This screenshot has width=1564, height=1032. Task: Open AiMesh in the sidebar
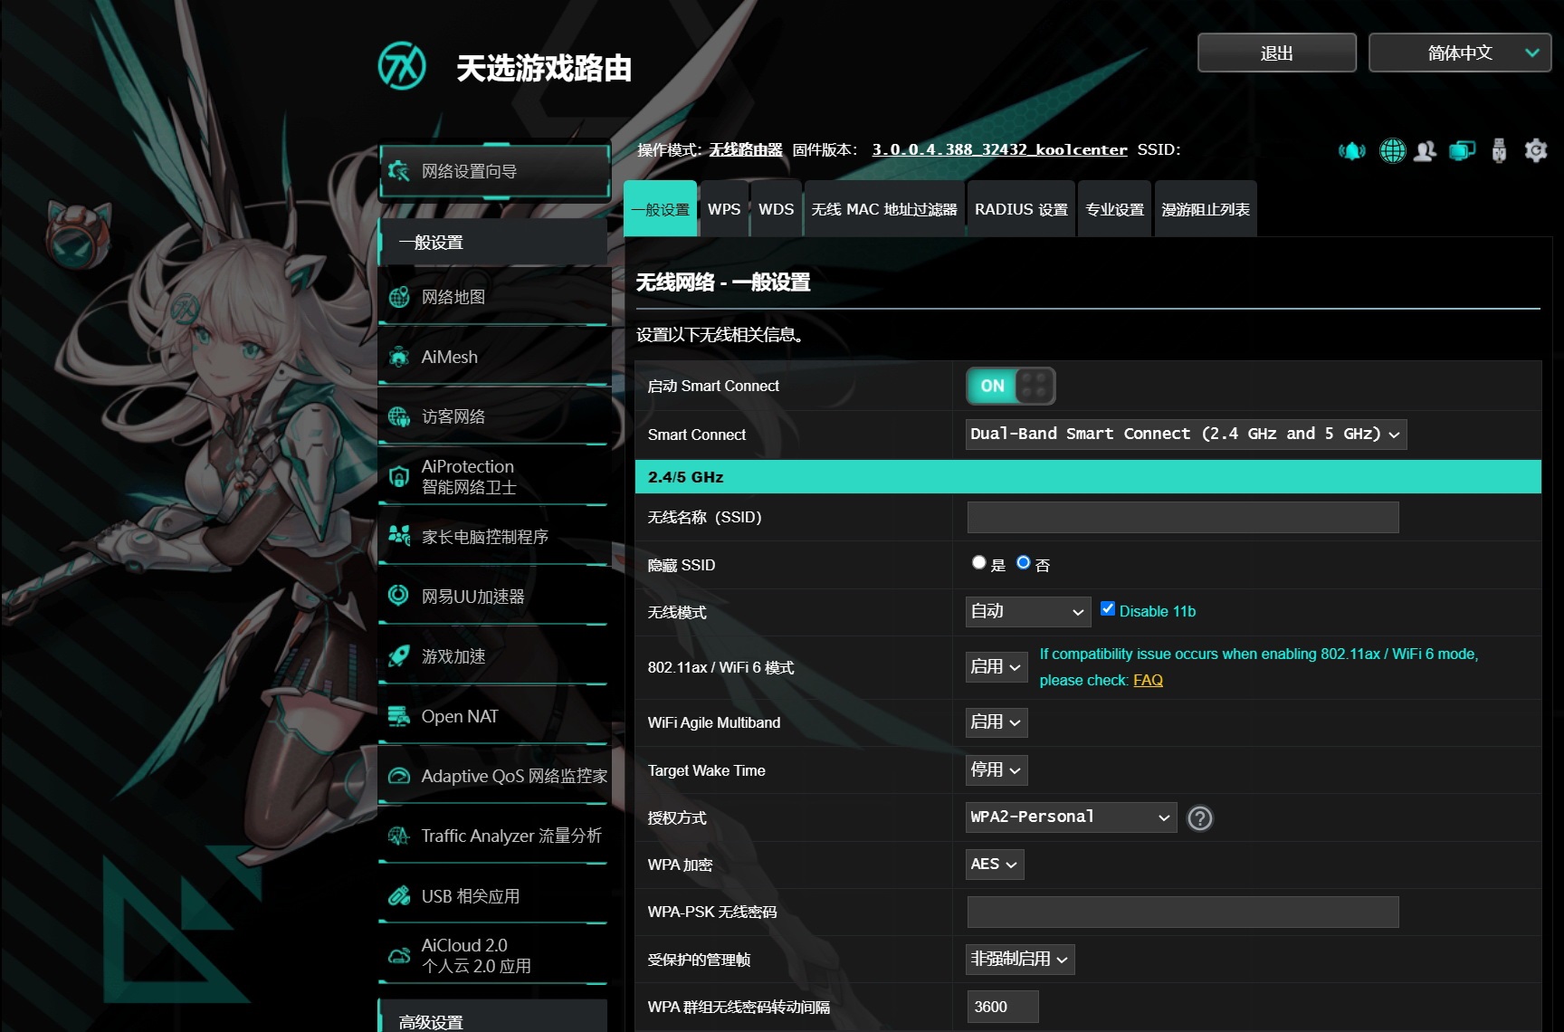click(x=494, y=357)
